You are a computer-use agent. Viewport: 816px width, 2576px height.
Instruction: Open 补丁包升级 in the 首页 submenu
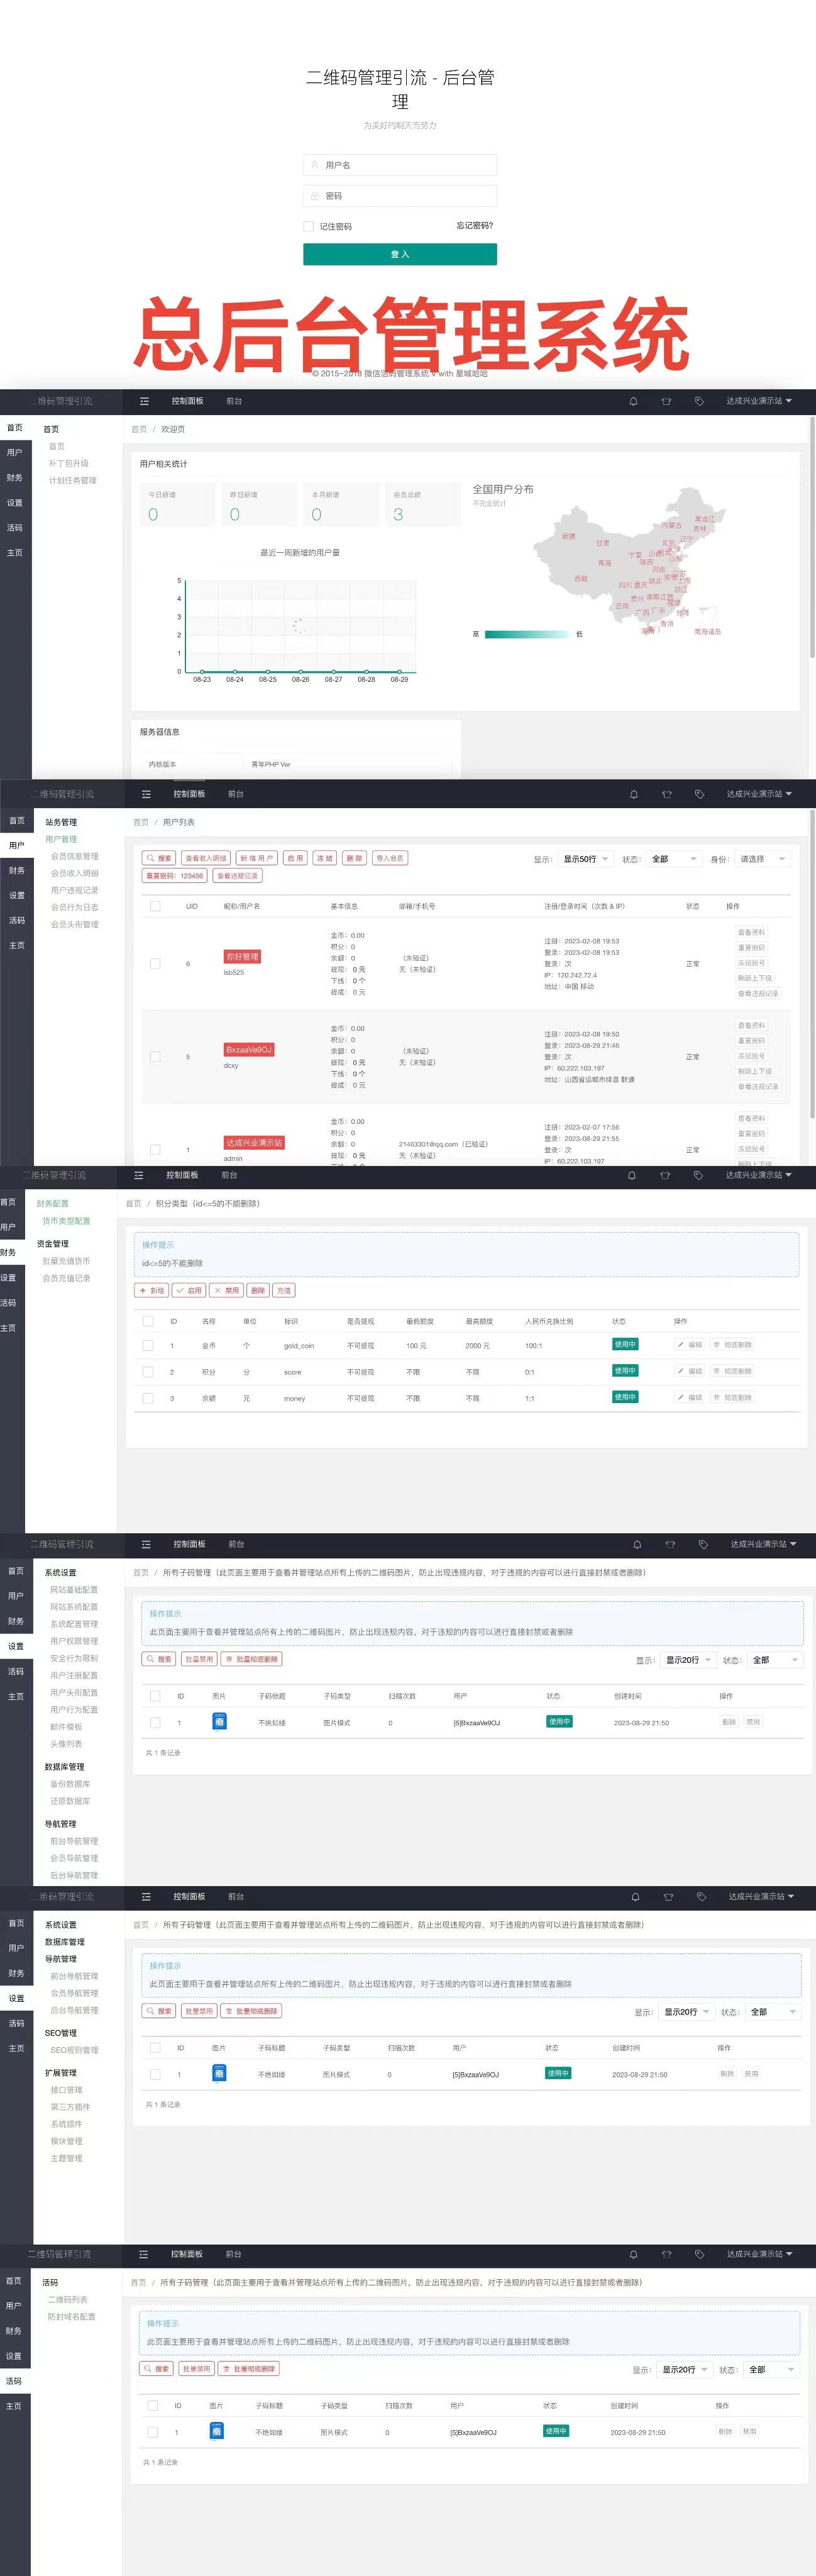coord(69,464)
